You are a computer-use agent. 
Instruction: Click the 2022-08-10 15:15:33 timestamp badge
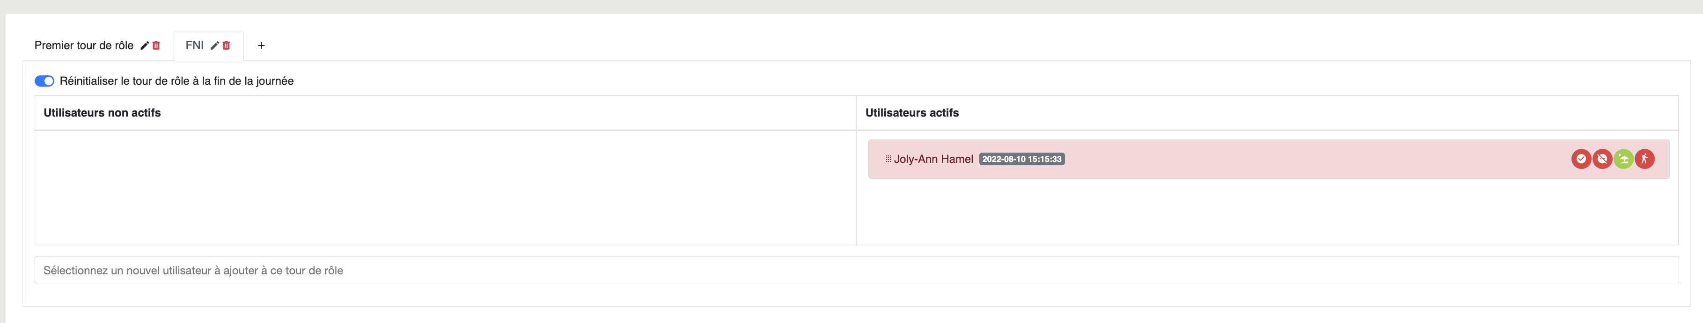pyautogui.click(x=1021, y=159)
